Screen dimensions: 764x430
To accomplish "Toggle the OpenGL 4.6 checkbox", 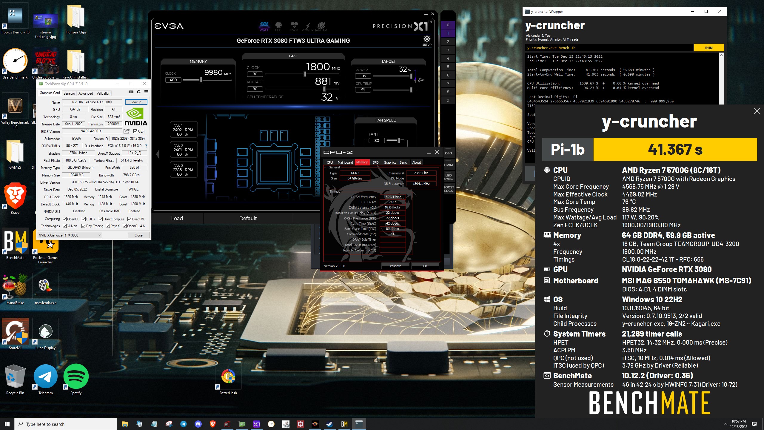I will pos(125,226).
